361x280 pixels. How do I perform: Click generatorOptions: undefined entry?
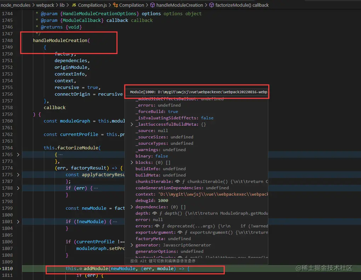pos(170,251)
